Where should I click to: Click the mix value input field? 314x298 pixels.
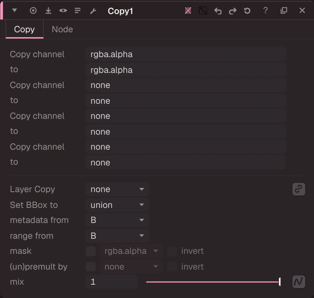tap(112, 282)
